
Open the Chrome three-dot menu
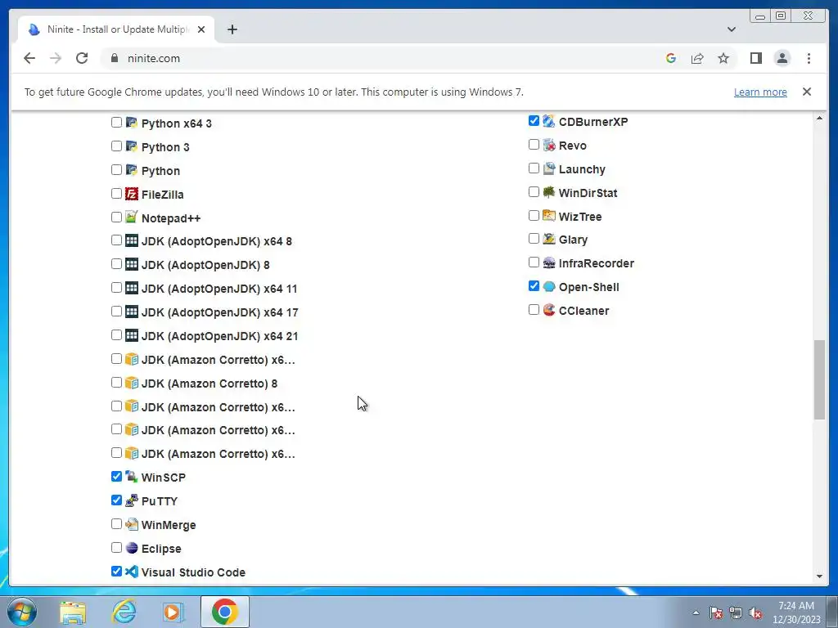pyautogui.click(x=809, y=58)
